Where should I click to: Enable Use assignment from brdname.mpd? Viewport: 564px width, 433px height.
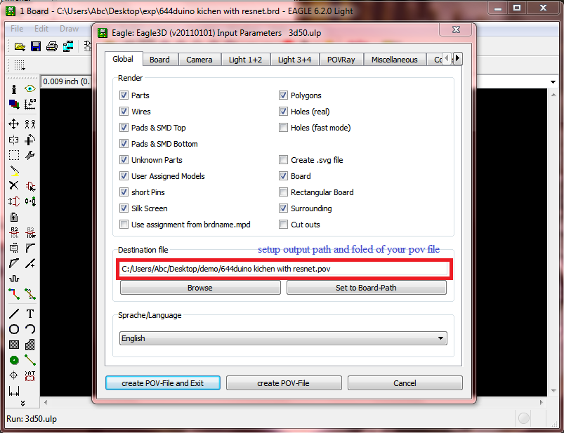pos(124,225)
